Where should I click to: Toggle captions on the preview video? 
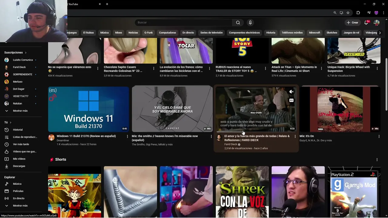coord(291,100)
